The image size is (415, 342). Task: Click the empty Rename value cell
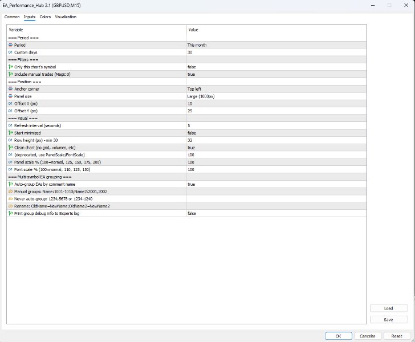pos(276,206)
